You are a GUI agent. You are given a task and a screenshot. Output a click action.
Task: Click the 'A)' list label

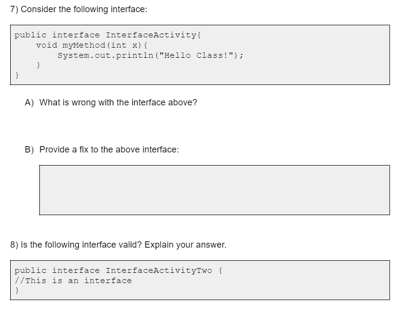tap(29, 102)
